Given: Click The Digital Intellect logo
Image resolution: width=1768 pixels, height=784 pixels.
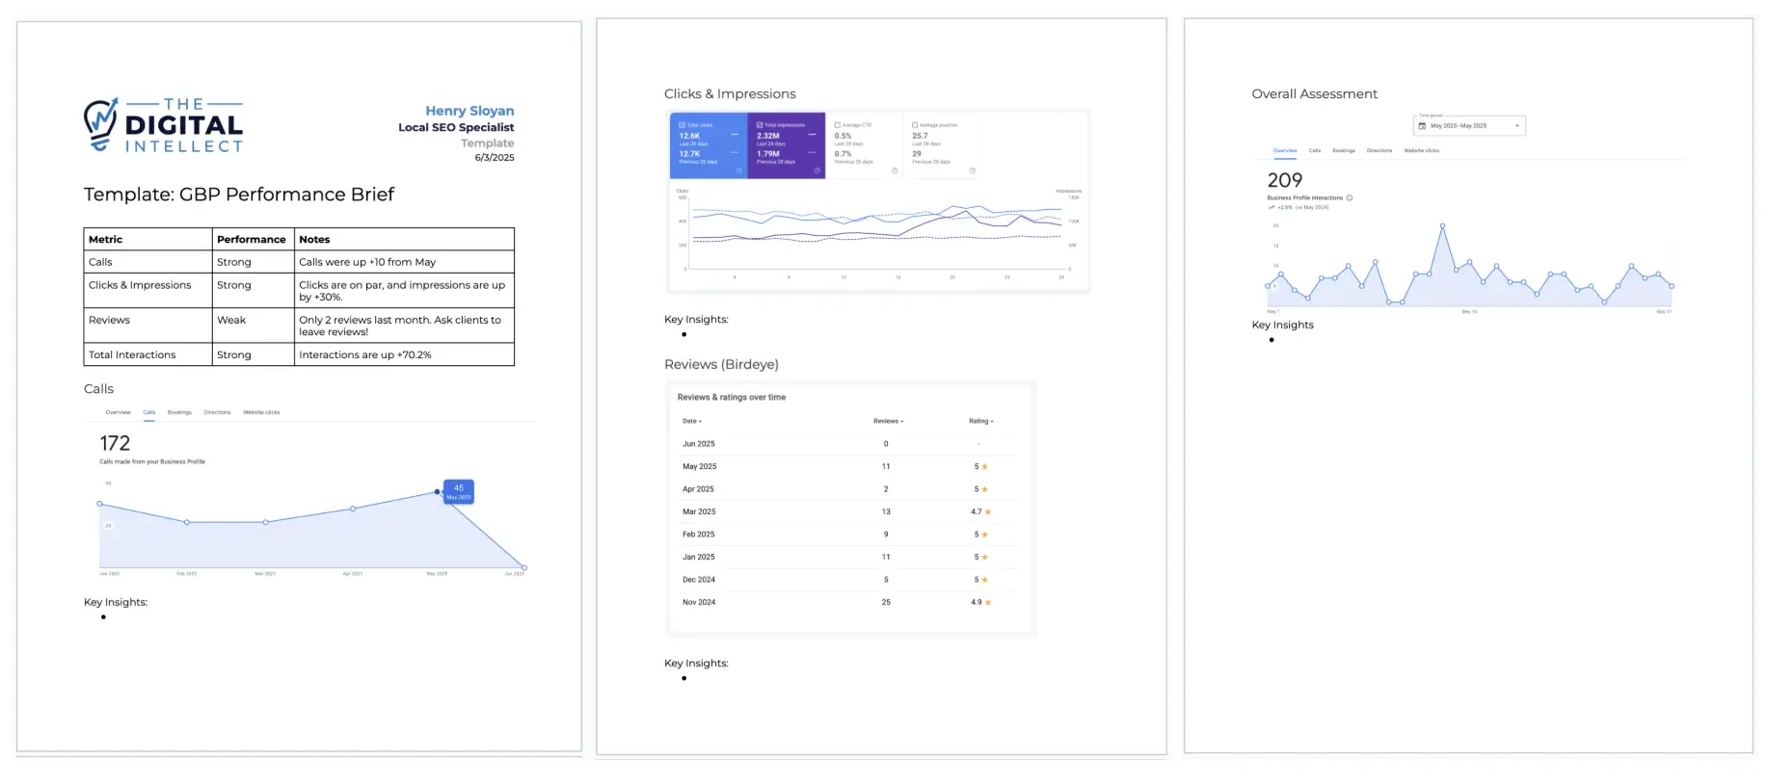Looking at the screenshot, I should [163, 125].
